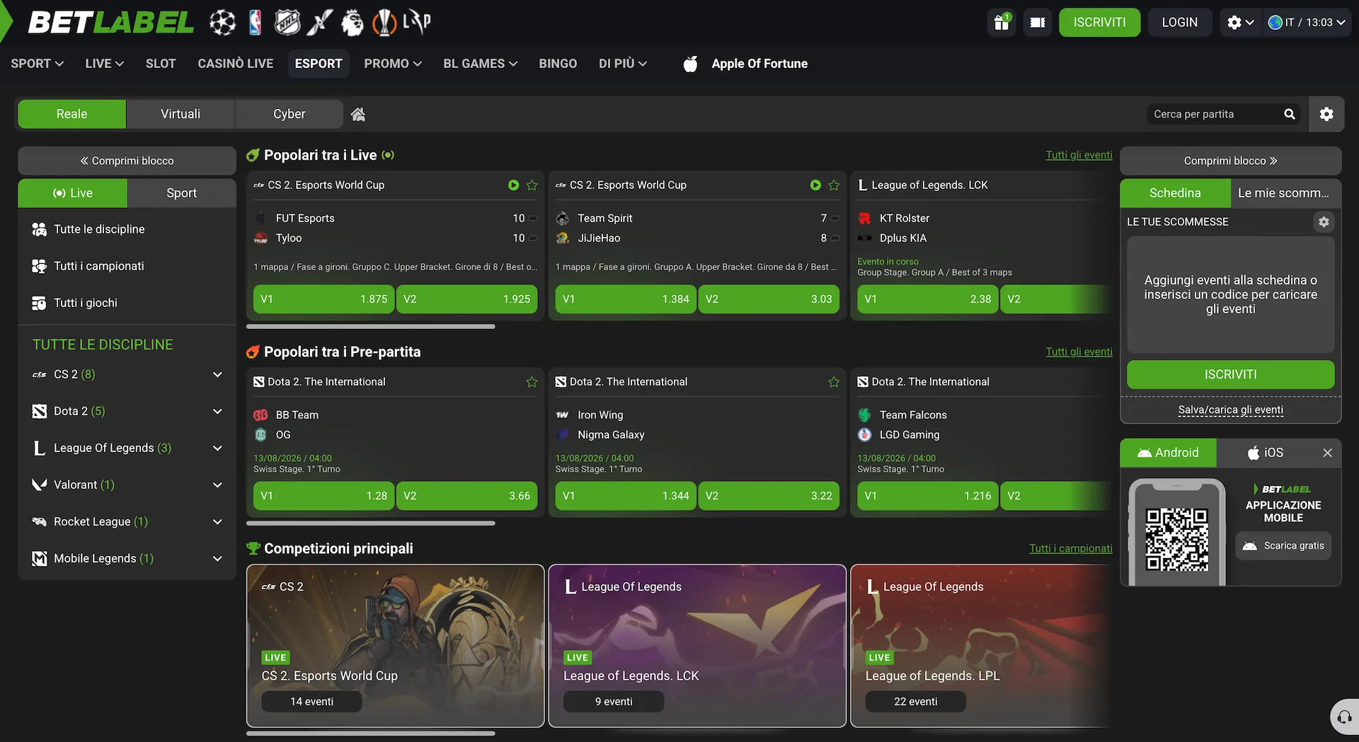1359x742 pixels.
Task: Click the home icon beside Cyber tab
Action: (358, 114)
